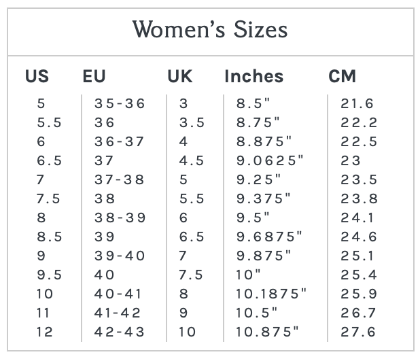
Task: Click the 9.6875" inches value
Action: [x=269, y=237]
